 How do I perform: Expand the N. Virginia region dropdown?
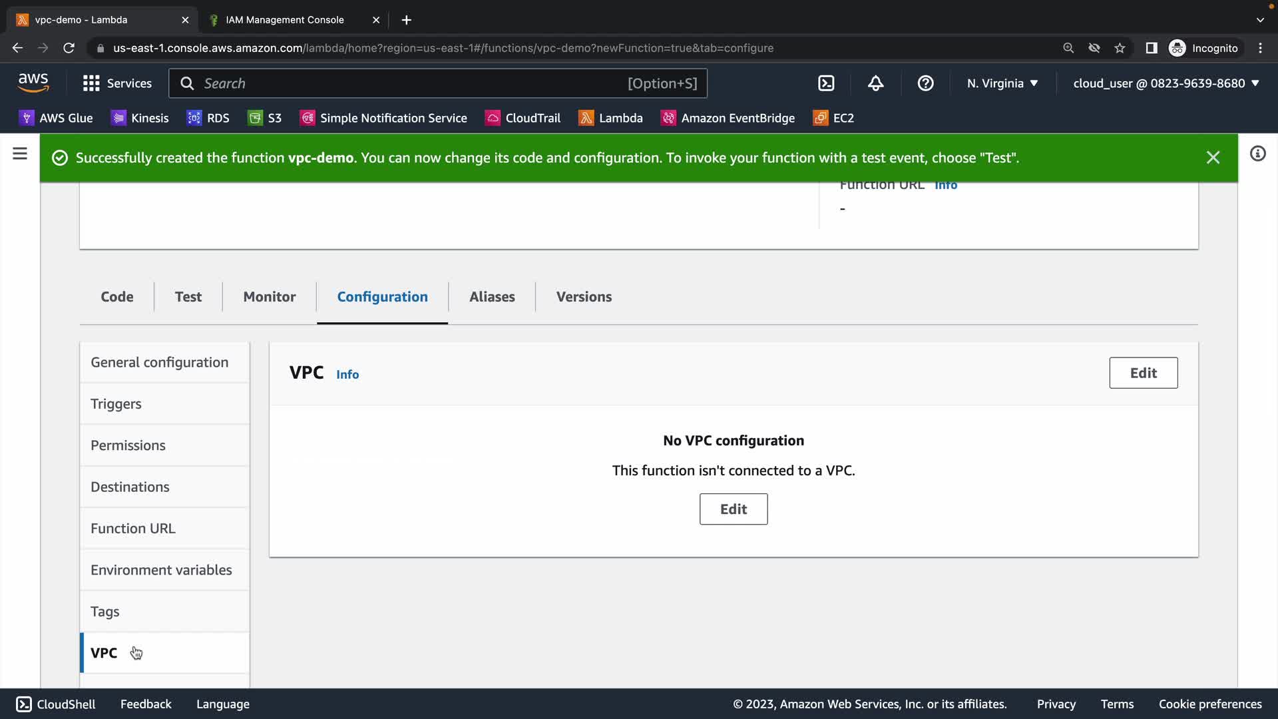[1002, 83]
